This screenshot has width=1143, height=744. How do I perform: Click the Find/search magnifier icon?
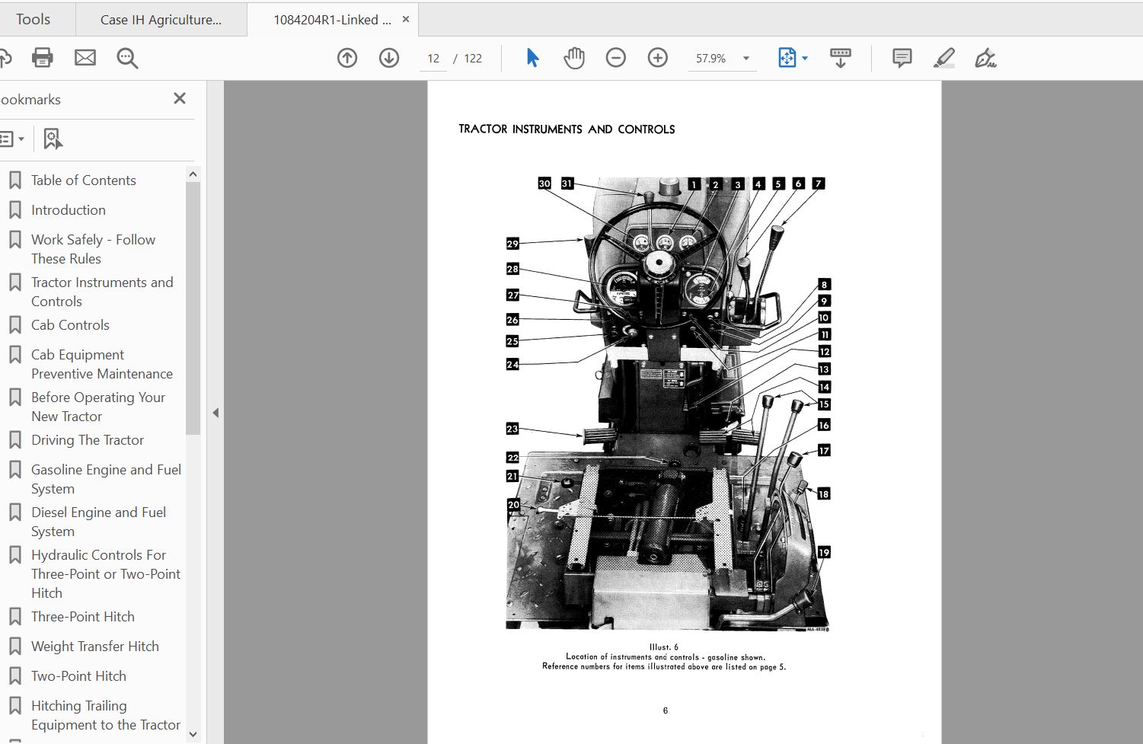coord(126,57)
